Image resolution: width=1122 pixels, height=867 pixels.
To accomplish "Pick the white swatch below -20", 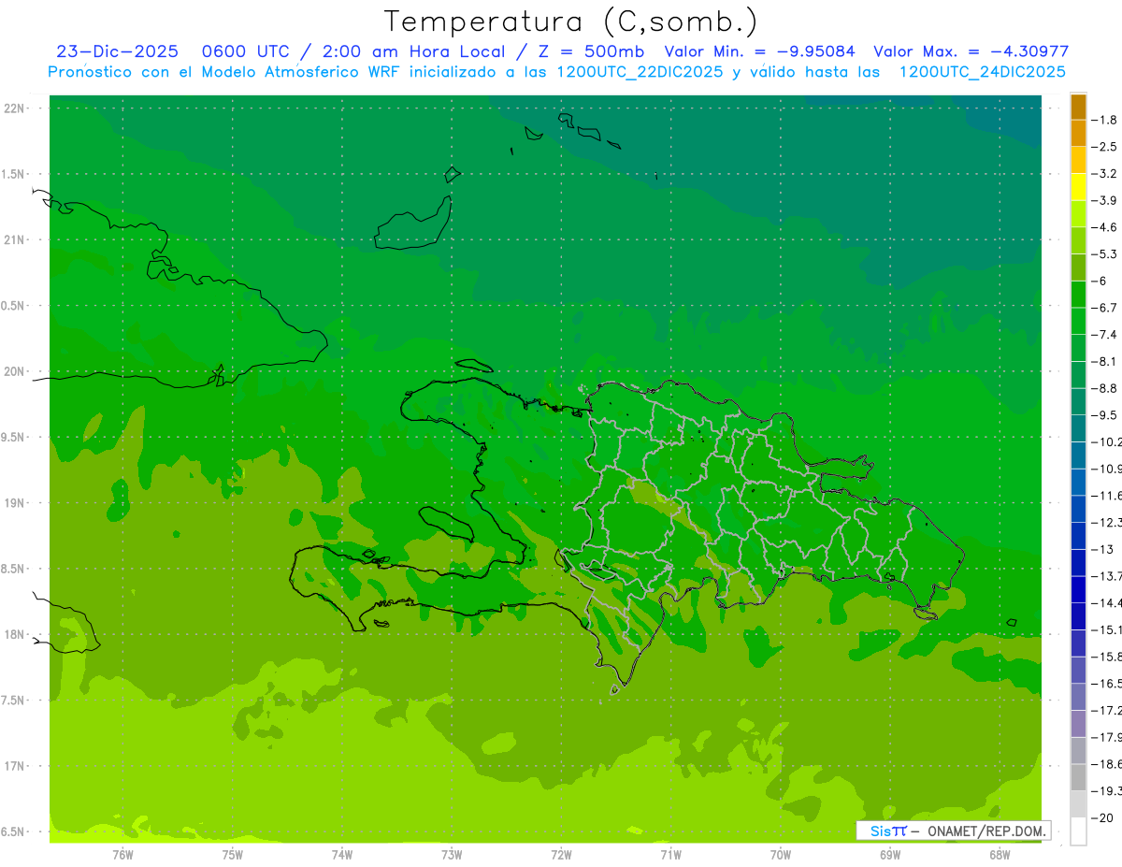I will click(1078, 831).
